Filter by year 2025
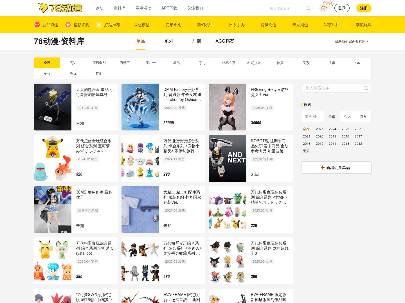The height and width of the screenshot is (303, 405). pos(319,129)
